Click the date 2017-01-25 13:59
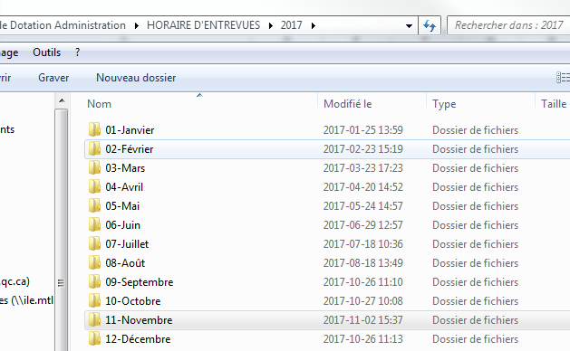This screenshot has width=570, height=351. point(363,130)
